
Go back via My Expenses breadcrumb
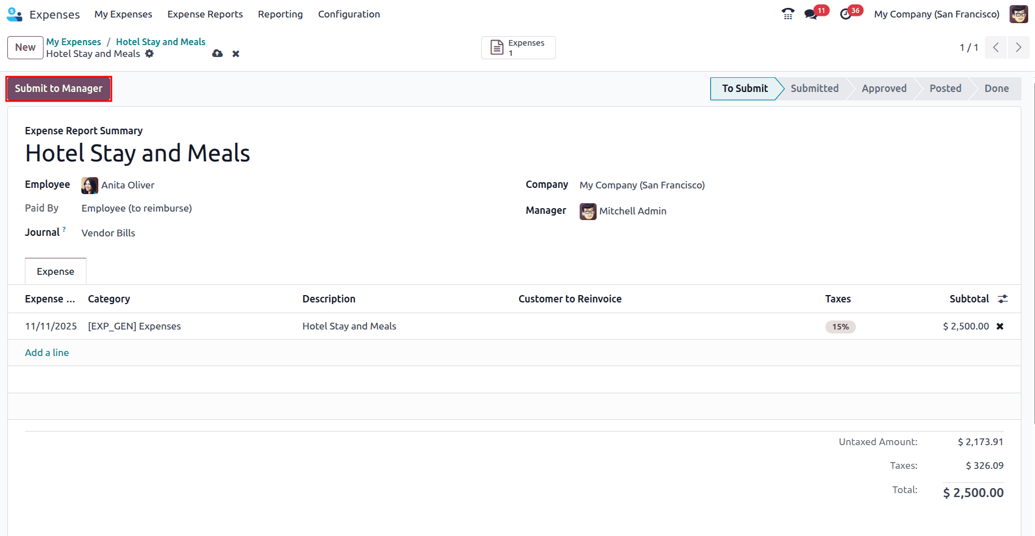click(x=73, y=41)
